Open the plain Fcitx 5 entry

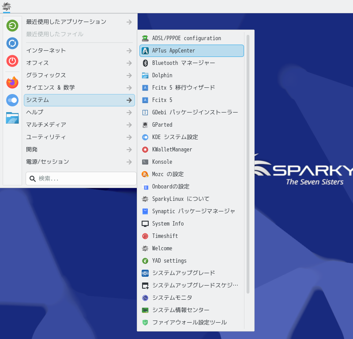coord(192,100)
